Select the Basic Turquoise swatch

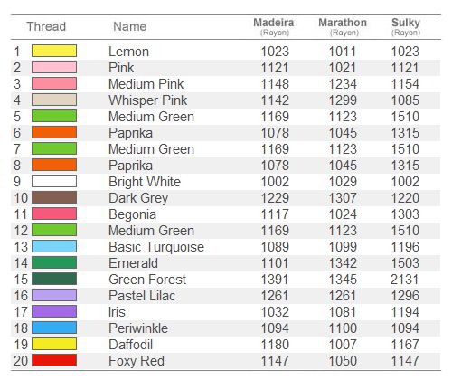(54, 246)
